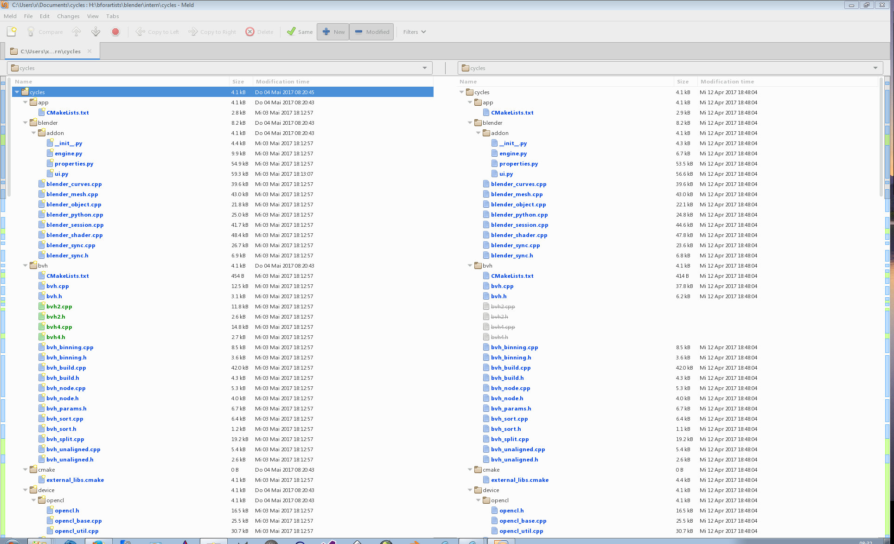894x544 pixels.
Task: Collapse the right addon folder
Action: click(x=479, y=133)
